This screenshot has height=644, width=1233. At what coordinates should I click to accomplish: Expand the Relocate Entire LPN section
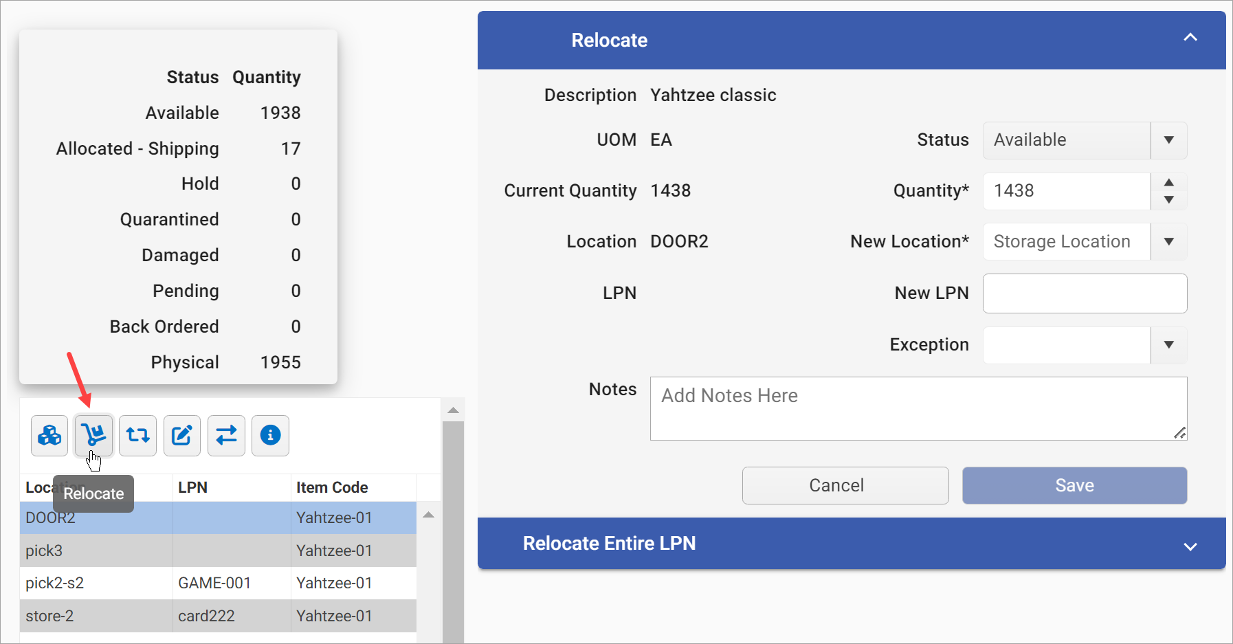pyautogui.click(x=1190, y=547)
